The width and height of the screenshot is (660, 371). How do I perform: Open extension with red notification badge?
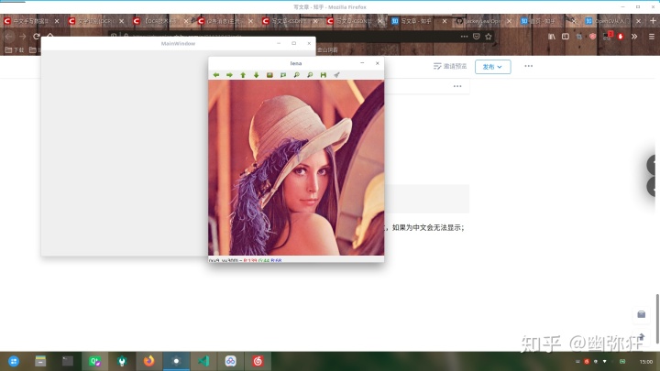tap(608, 36)
